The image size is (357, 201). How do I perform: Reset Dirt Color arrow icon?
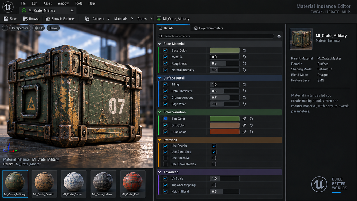click(251, 125)
